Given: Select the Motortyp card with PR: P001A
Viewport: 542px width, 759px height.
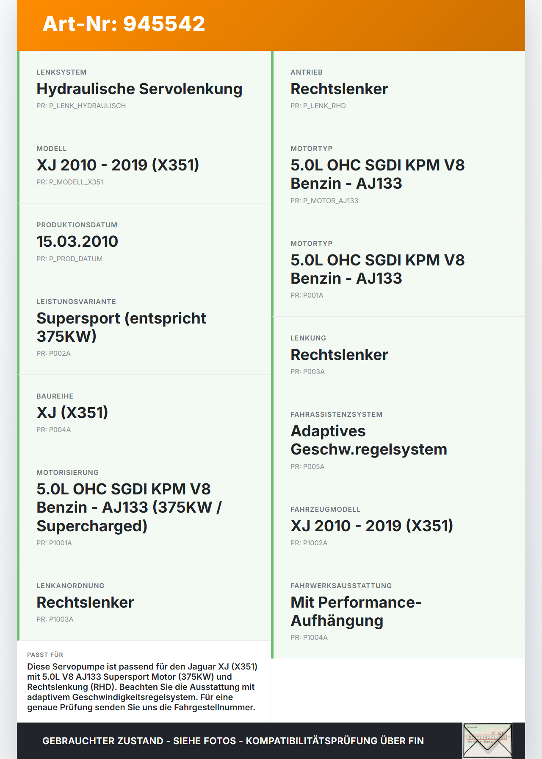Looking at the screenshot, I should click(x=398, y=269).
